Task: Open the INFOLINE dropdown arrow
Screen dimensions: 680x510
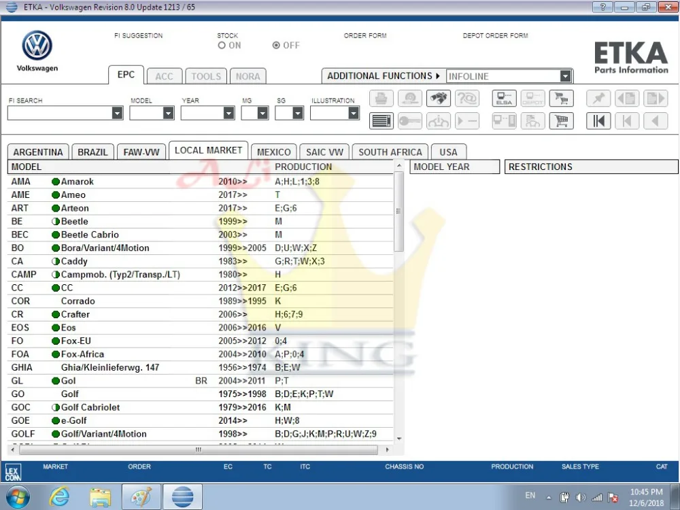Action: 565,76
